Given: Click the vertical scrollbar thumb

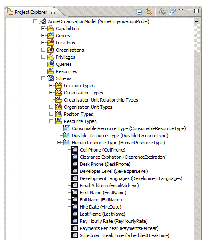Looking at the screenshot, I should [197, 147].
